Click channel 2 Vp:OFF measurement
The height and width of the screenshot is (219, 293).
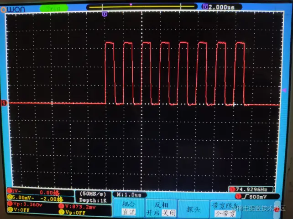[75, 212]
